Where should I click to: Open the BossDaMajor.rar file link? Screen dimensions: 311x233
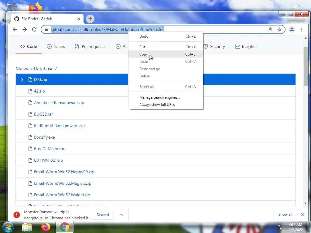point(49,149)
